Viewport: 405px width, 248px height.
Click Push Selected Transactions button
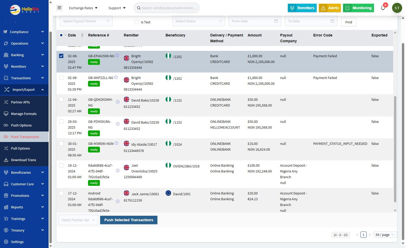click(x=129, y=220)
